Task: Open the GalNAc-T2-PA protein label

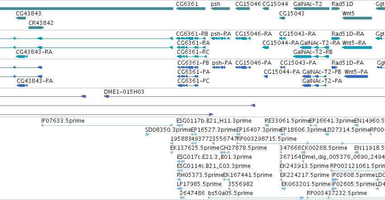Action: pyautogui.click(x=322, y=81)
